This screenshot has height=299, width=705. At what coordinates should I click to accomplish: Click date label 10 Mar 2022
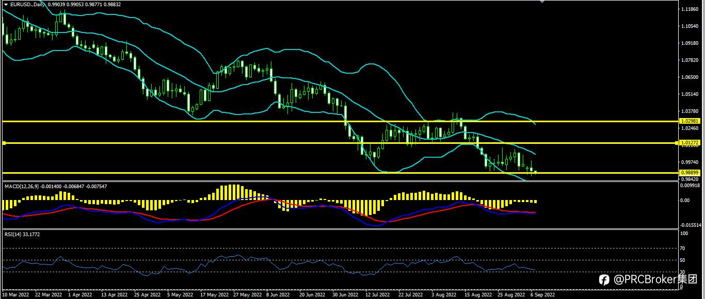click(x=15, y=295)
